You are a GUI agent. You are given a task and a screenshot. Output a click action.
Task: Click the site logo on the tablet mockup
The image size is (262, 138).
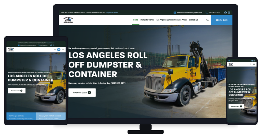tap(11, 50)
